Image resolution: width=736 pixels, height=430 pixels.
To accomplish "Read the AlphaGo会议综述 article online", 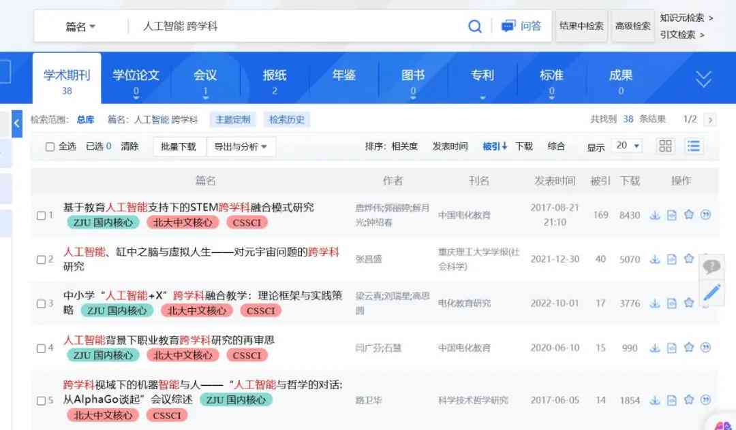I will click(672, 401).
